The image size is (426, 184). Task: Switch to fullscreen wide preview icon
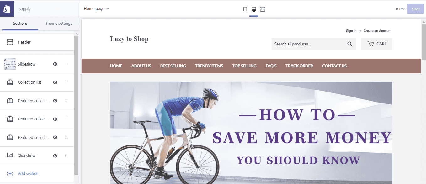pos(263,9)
